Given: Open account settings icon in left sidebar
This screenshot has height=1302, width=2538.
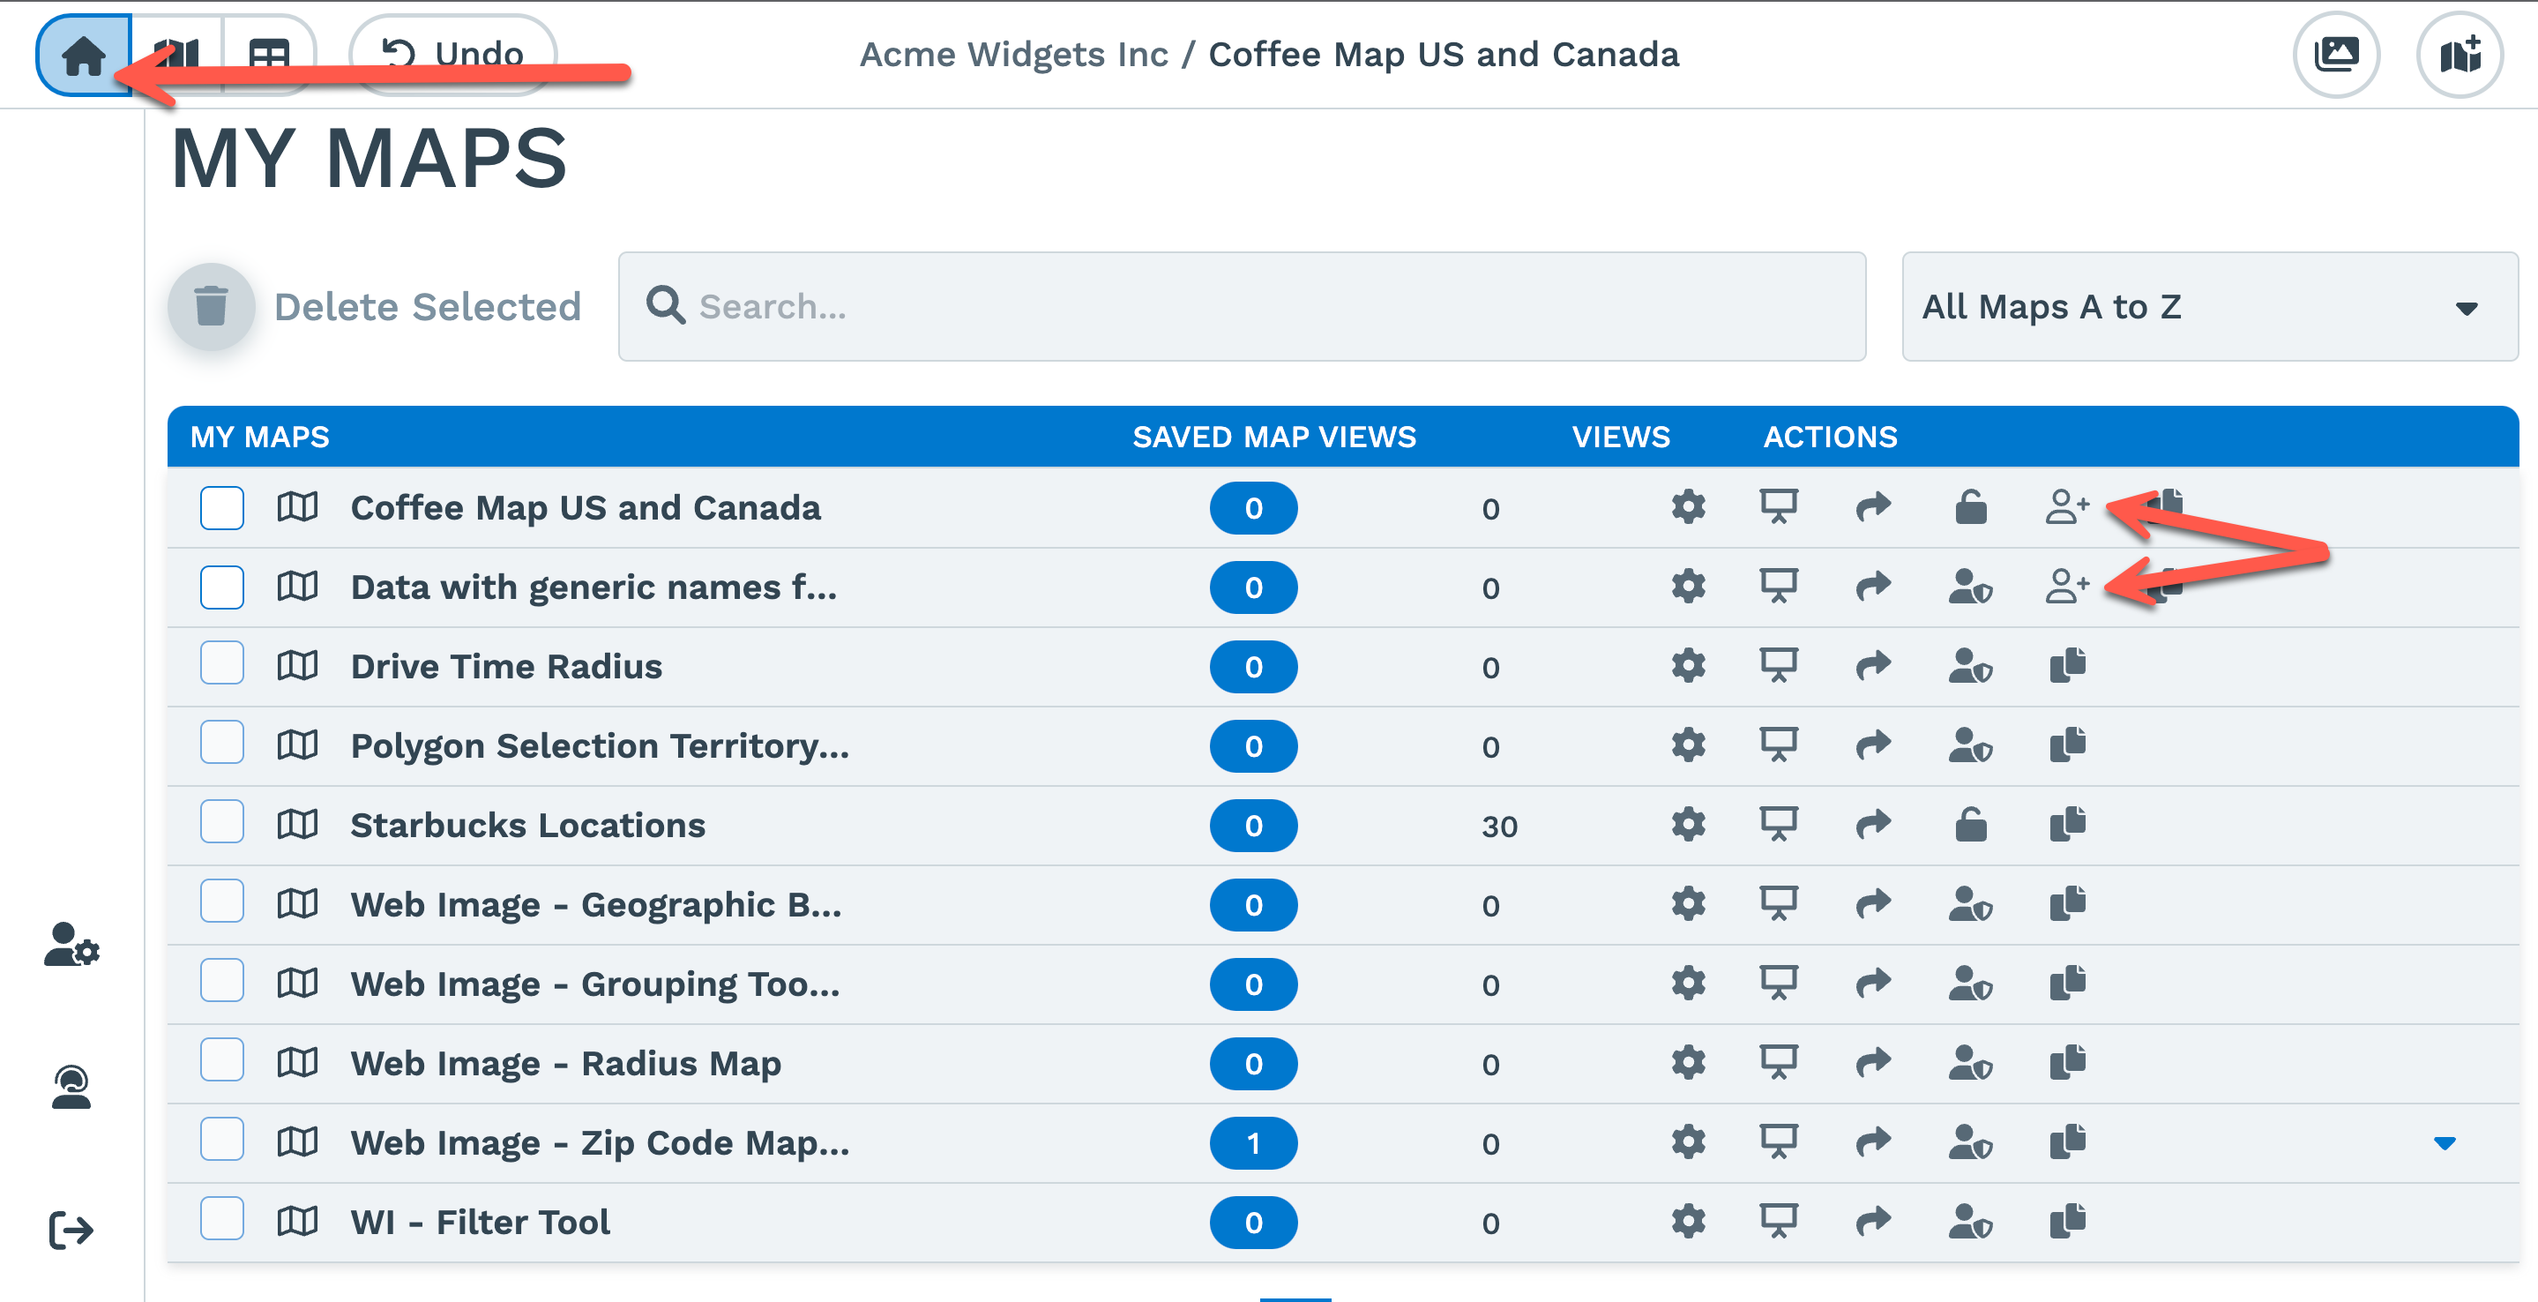Looking at the screenshot, I should (x=71, y=944).
